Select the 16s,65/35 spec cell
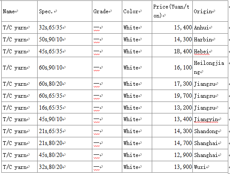 pos(65,108)
